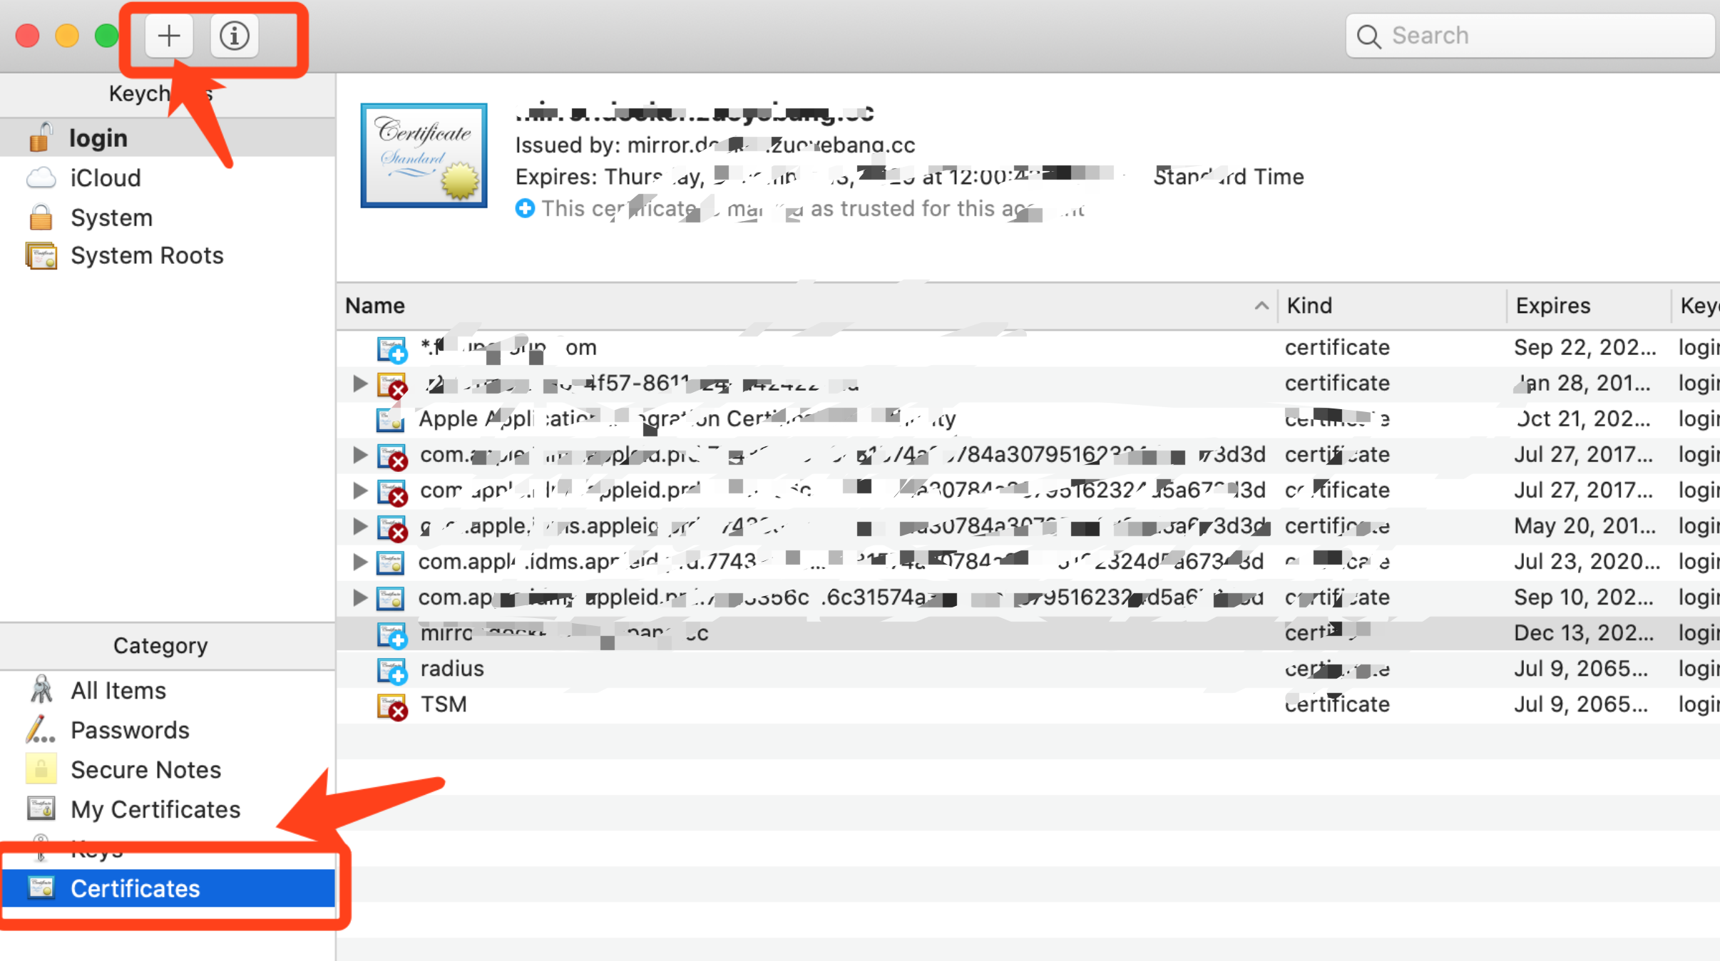The height and width of the screenshot is (961, 1720).
Task: Click the unlocked padlock icon beside login
Action: click(41, 137)
